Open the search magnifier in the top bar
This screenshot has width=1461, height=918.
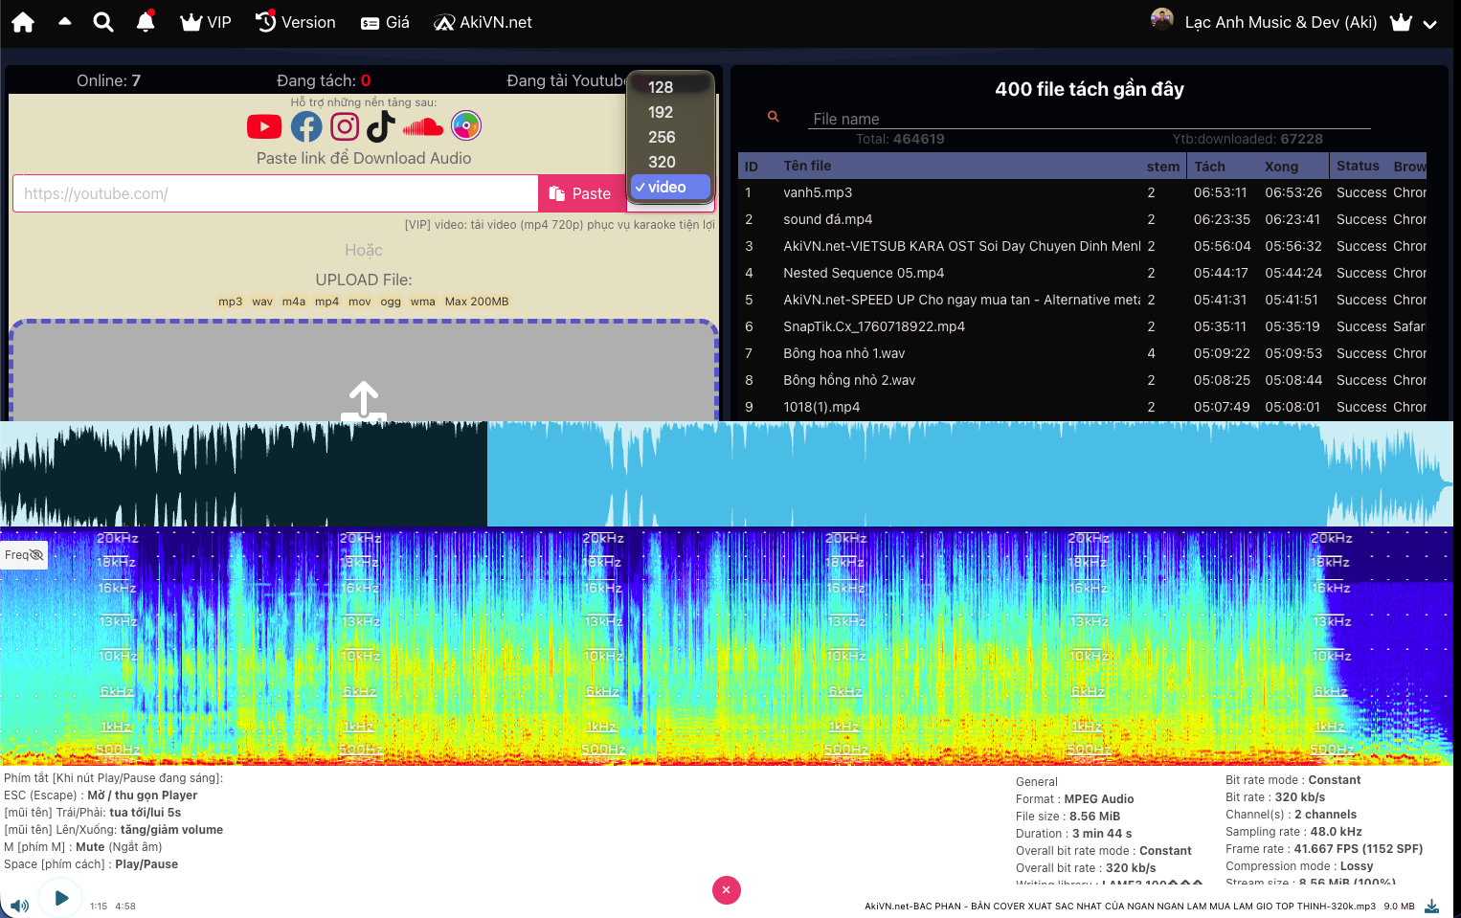pyautogui.click(x=103, y=21)
